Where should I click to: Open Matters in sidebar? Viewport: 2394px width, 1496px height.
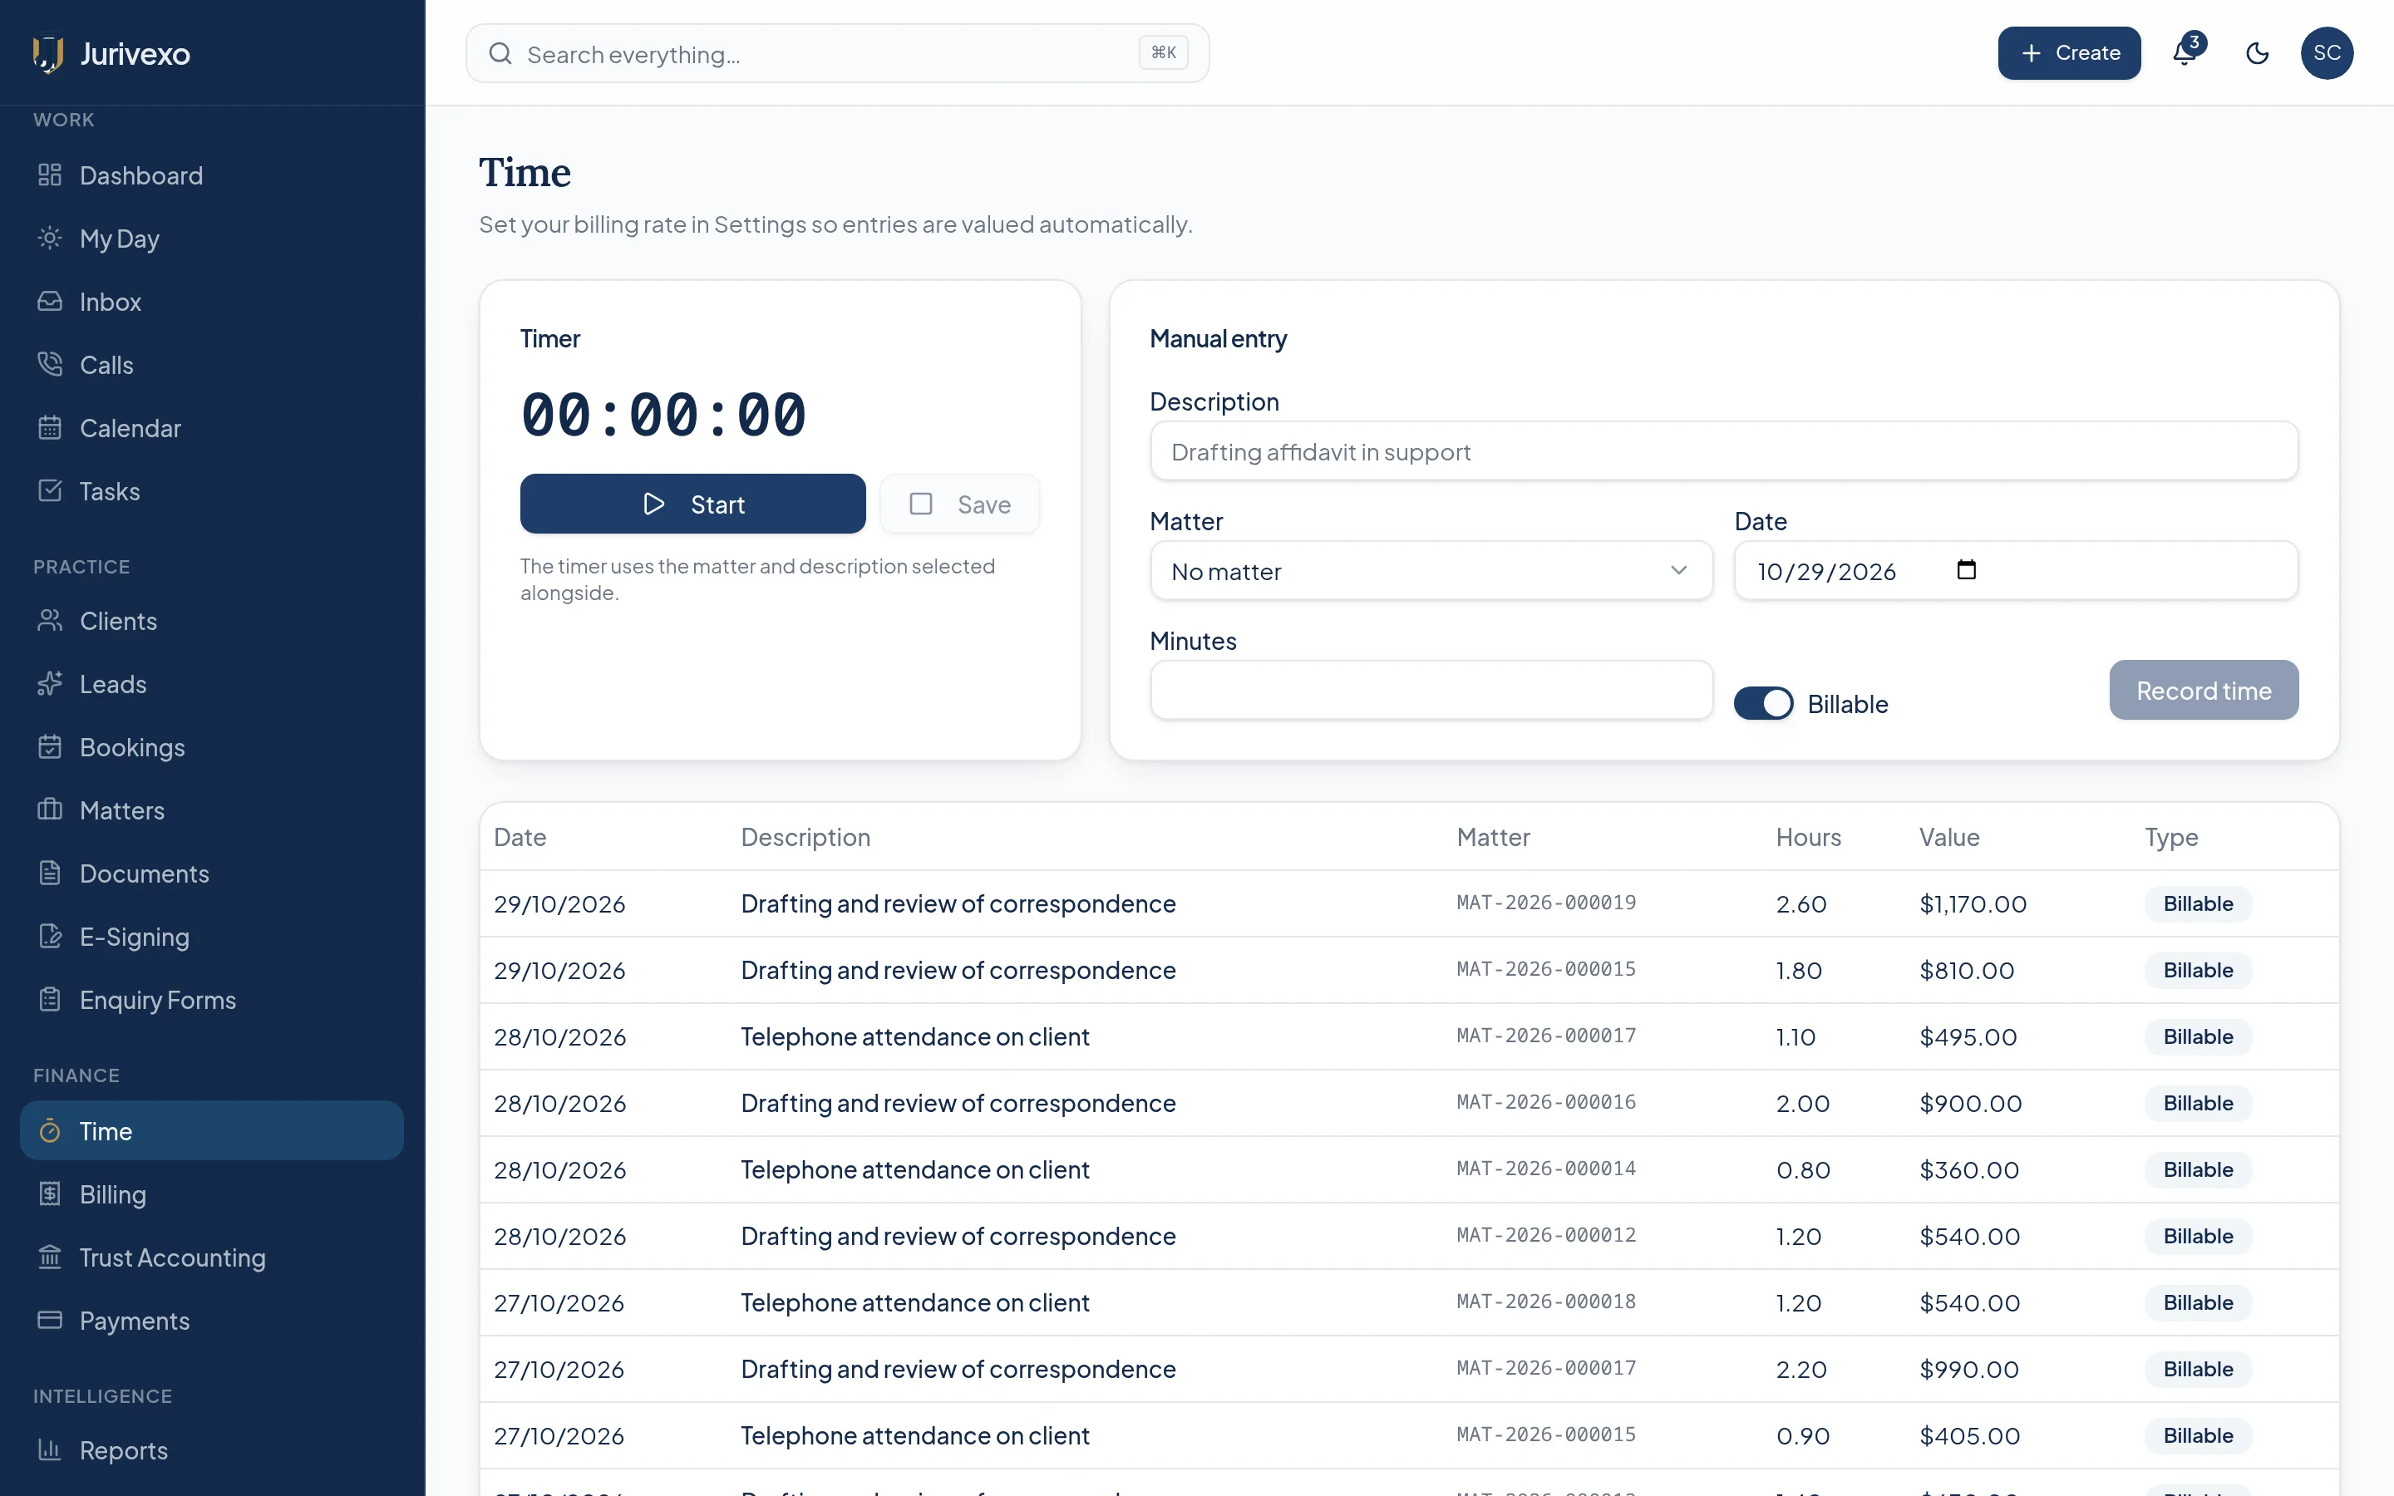click(212, 811)
